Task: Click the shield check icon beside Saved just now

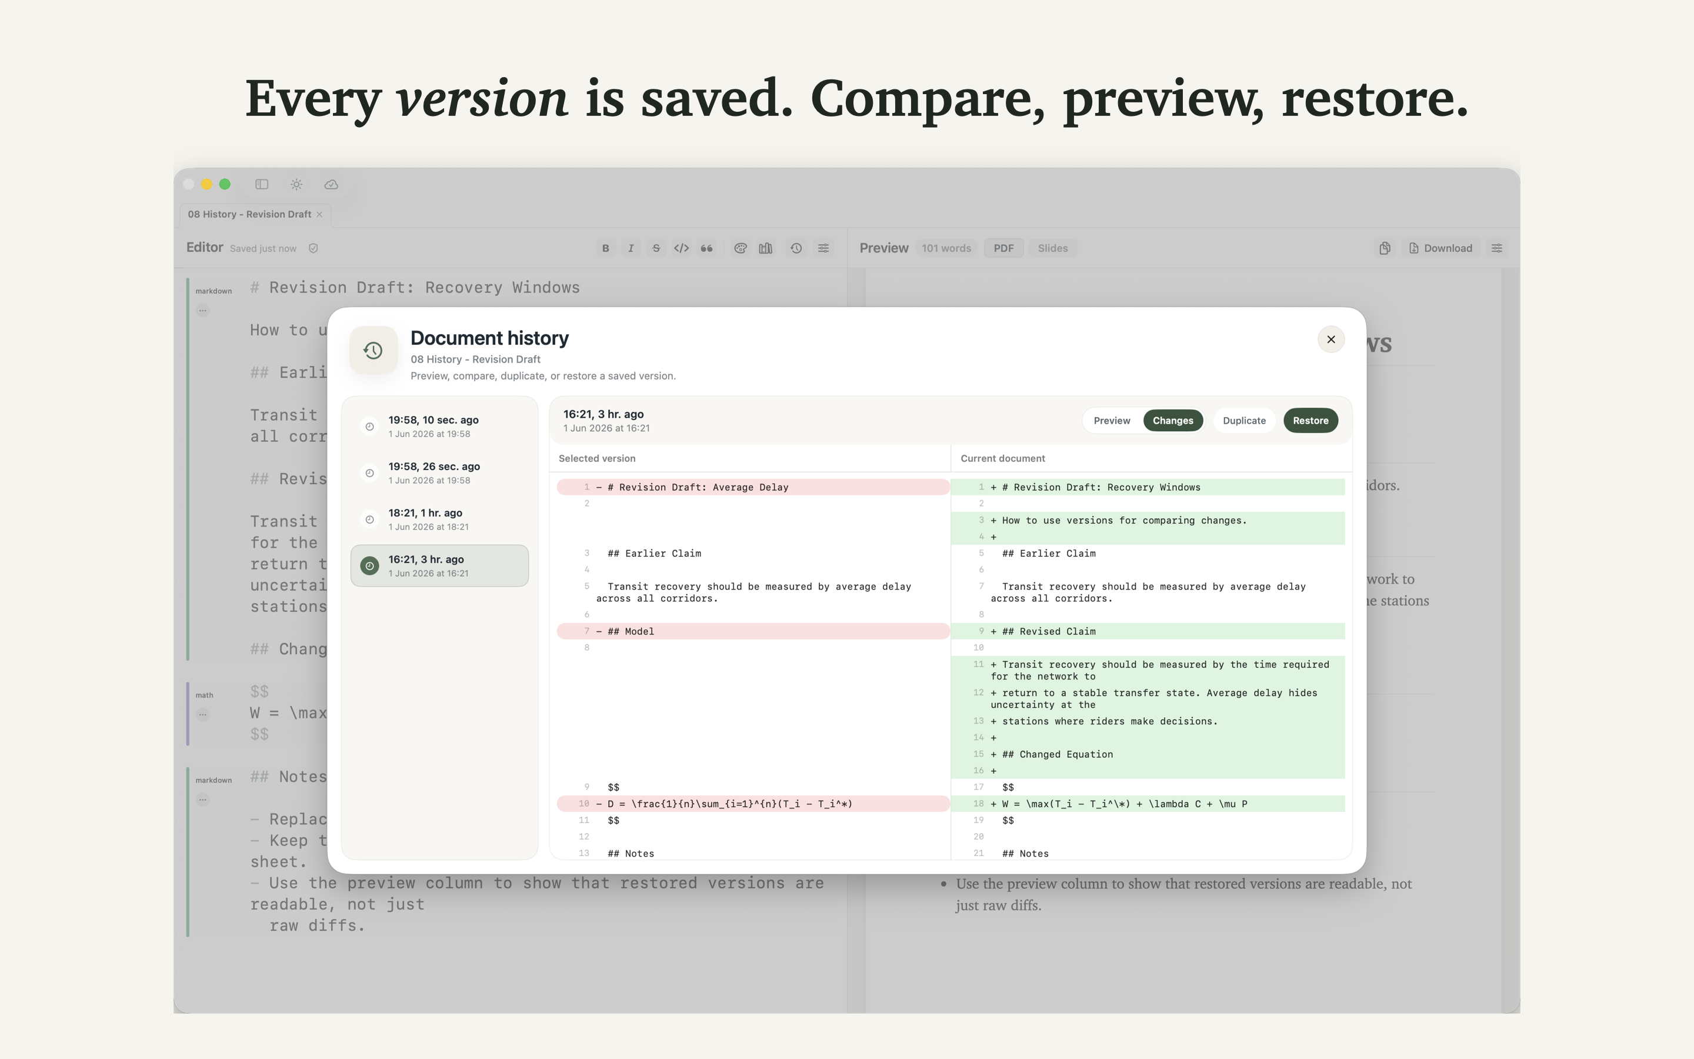Action: click(x=314, y=248)
